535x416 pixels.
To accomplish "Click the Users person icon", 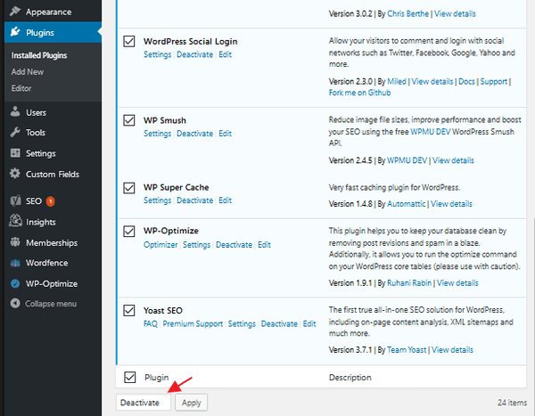I will (x=15, y=112).
